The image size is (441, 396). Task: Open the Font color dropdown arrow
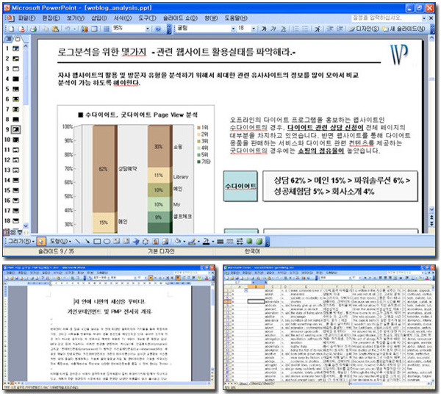pyautogui.click(x=213, y=242)
